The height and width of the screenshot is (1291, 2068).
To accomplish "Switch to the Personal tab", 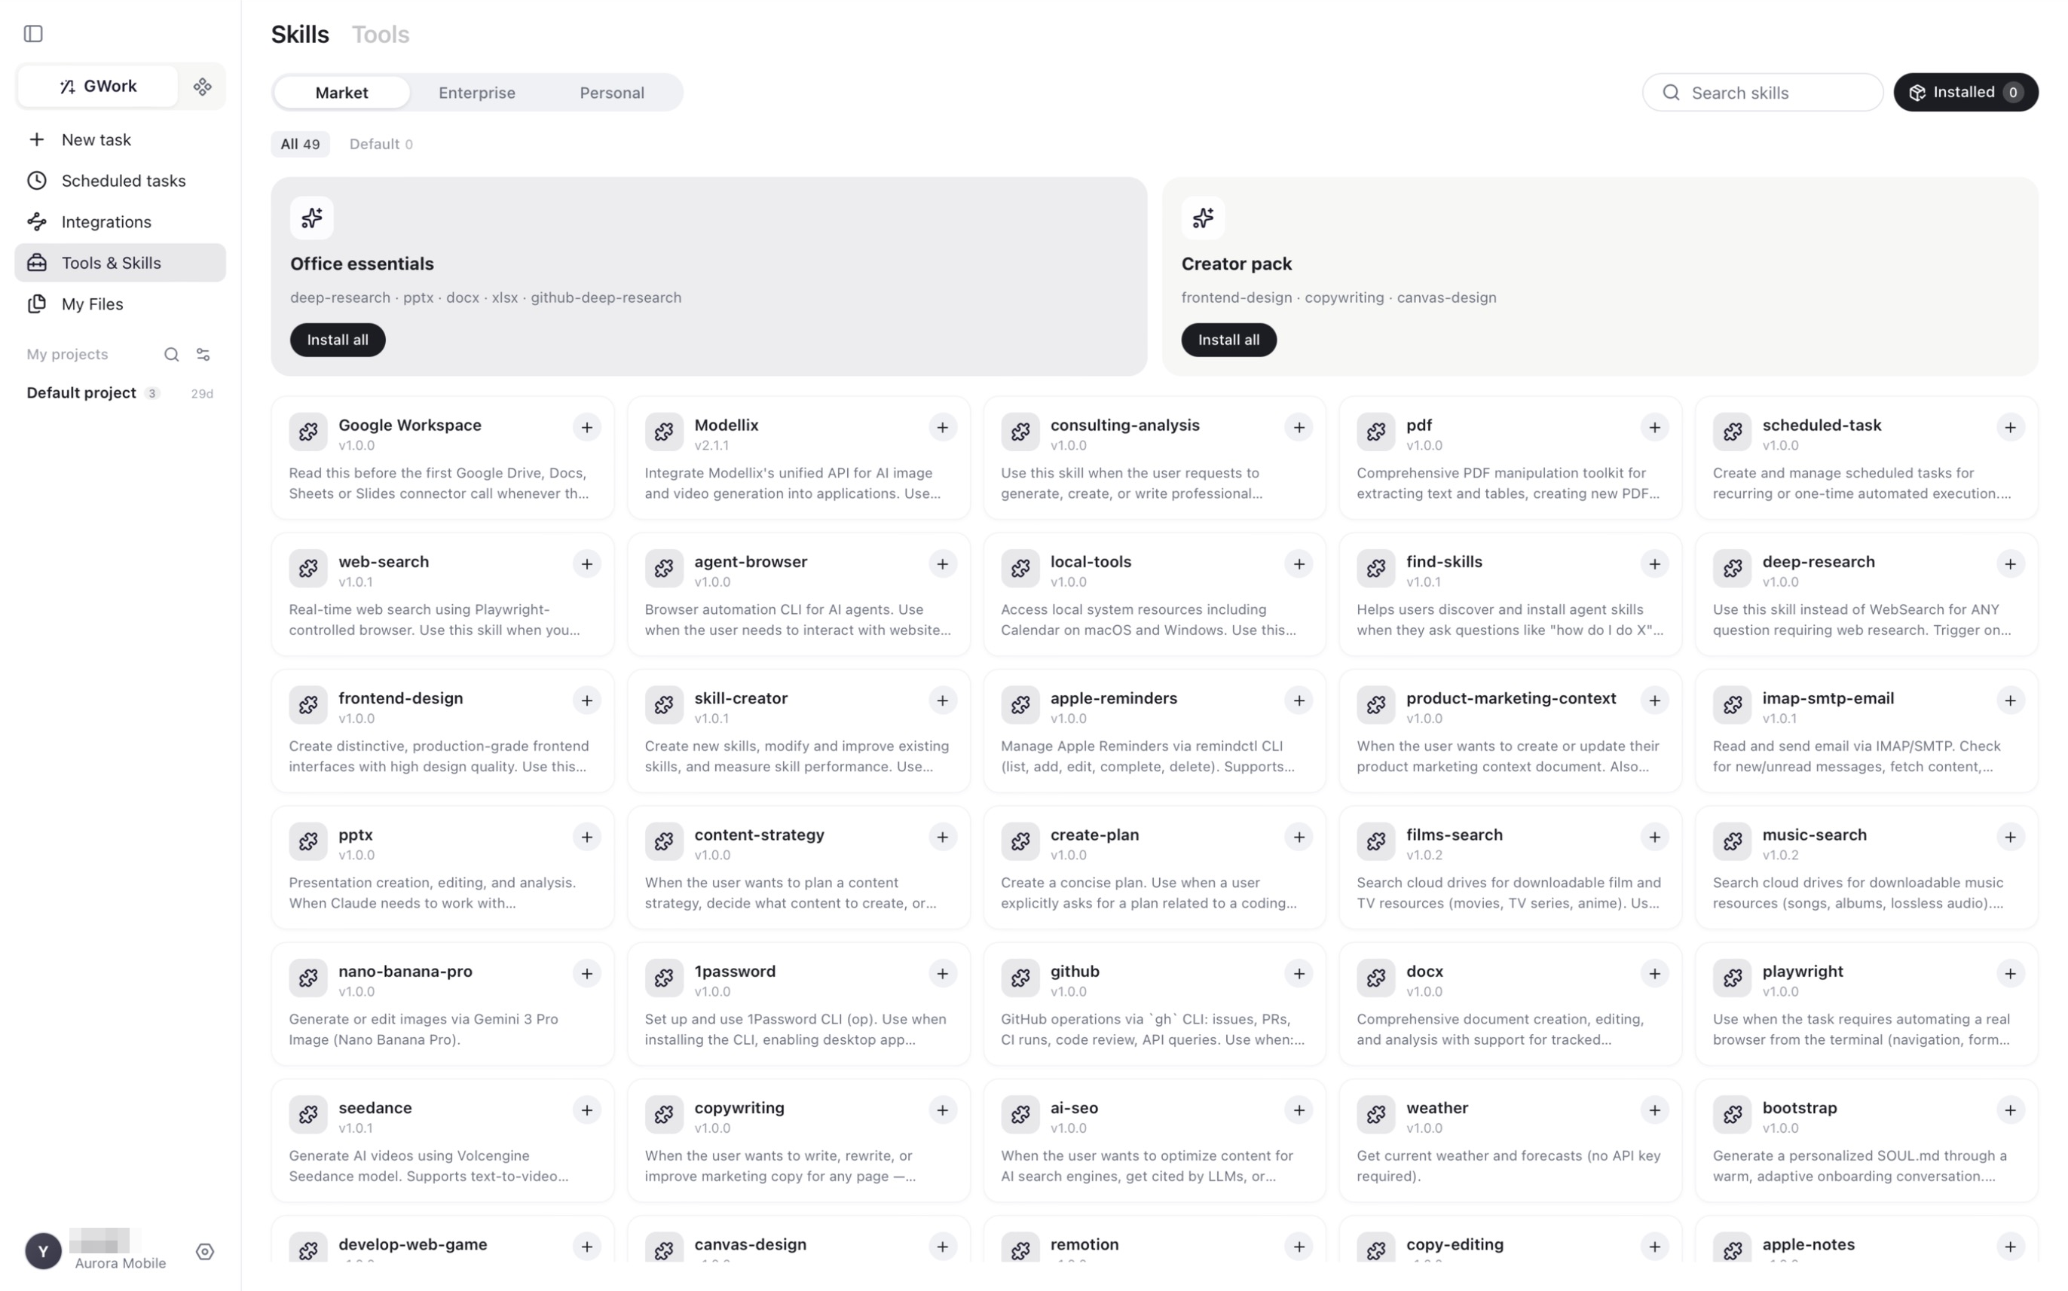I will (x=612, y=92).
